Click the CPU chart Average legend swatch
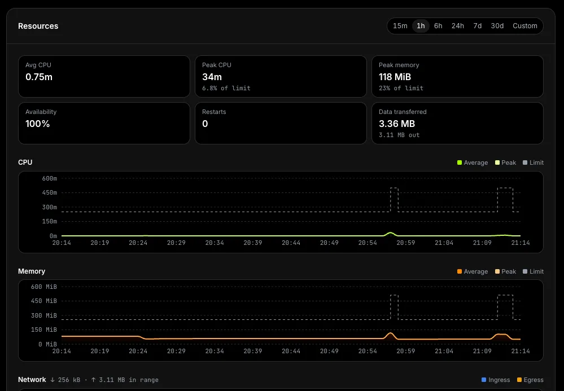564x391 pixels. coord(460,163)
